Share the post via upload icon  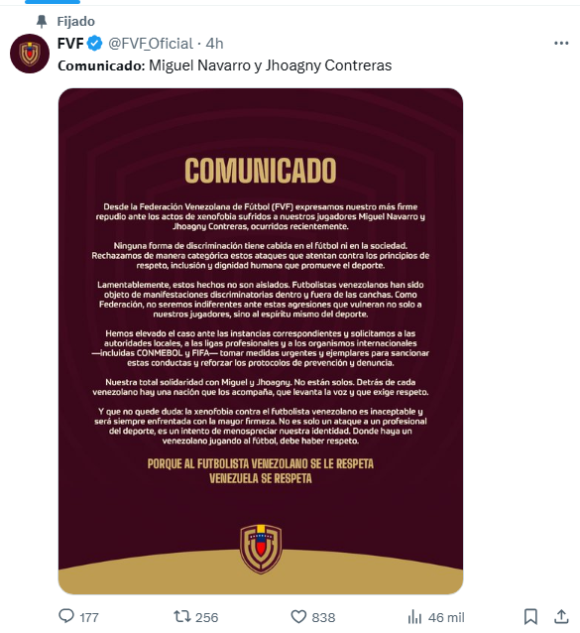[561, 616]
